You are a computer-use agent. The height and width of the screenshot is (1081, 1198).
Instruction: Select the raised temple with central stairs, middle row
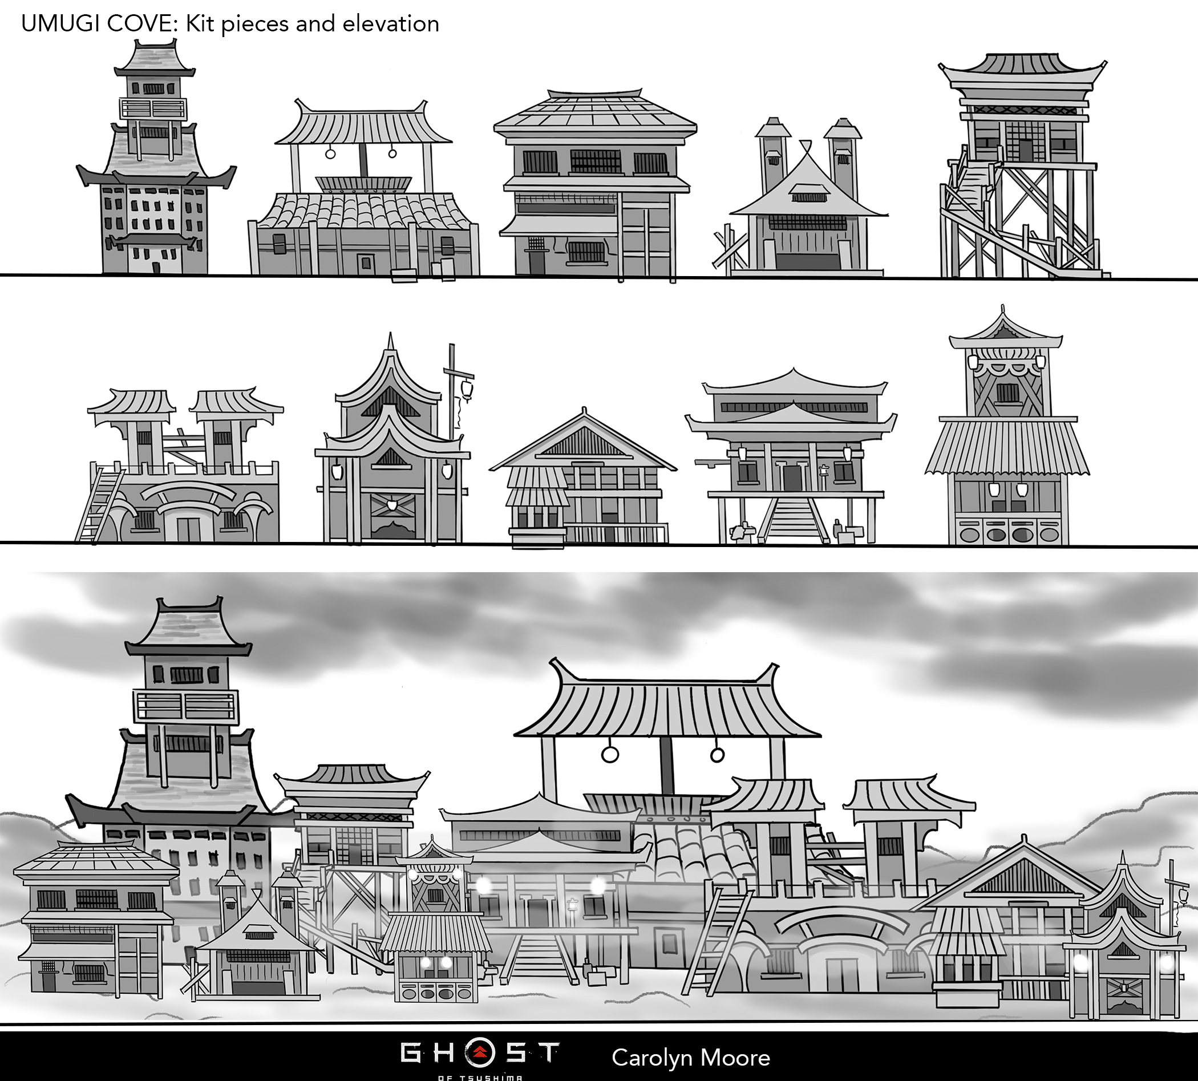click(791, 456)
